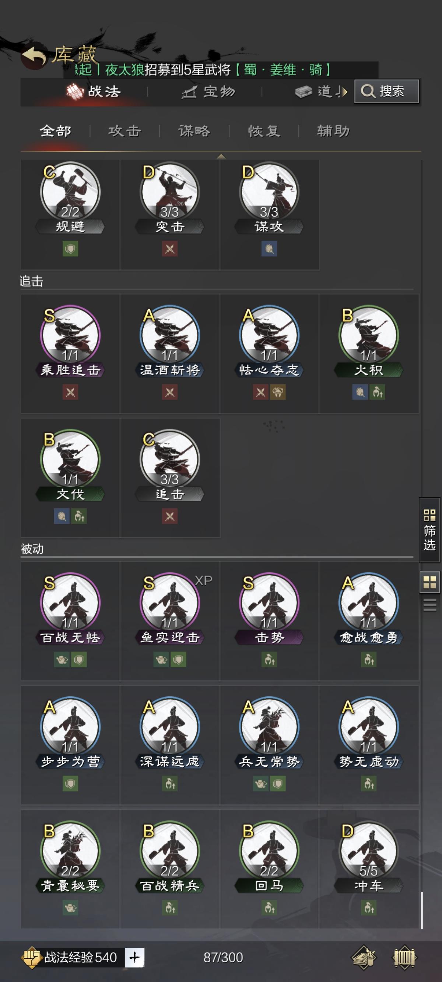Add 战法经验 with the plus button
Viewport: 442px width, 982px height.
[134, 957]
